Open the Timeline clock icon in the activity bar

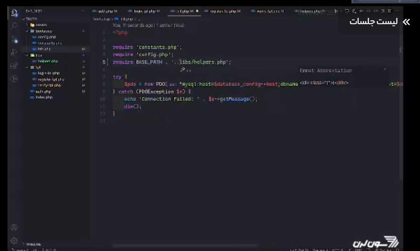pos(14,79)
